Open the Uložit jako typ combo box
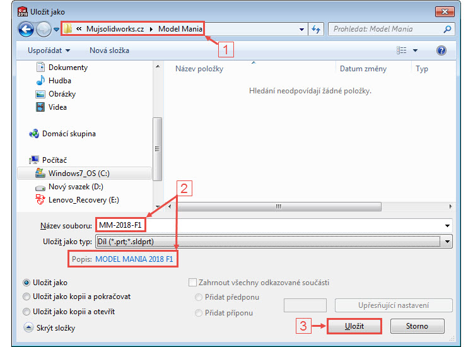The width and height of the screenshot is (473, 347). pyautogui.click(x=274, y=242)
